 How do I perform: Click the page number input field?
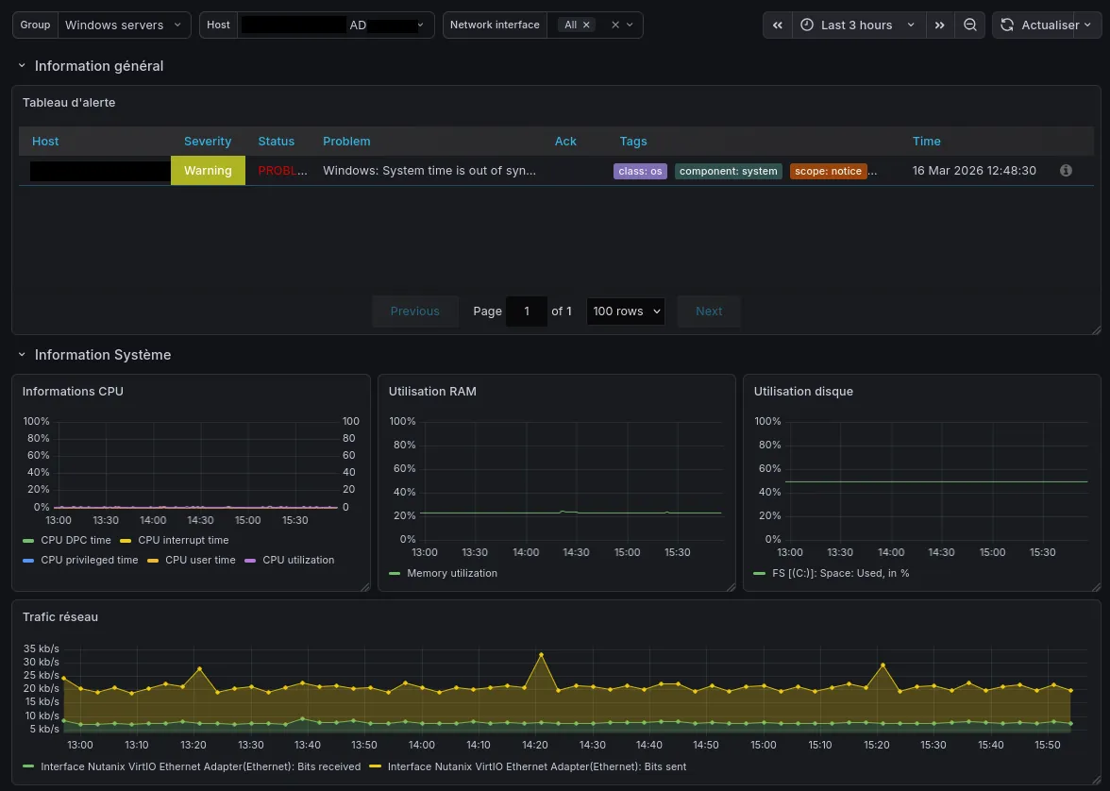(x=527, y=311)
